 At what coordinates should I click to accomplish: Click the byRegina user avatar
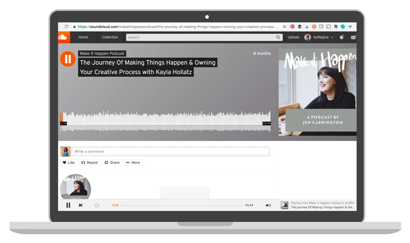[x=307, y=37]
